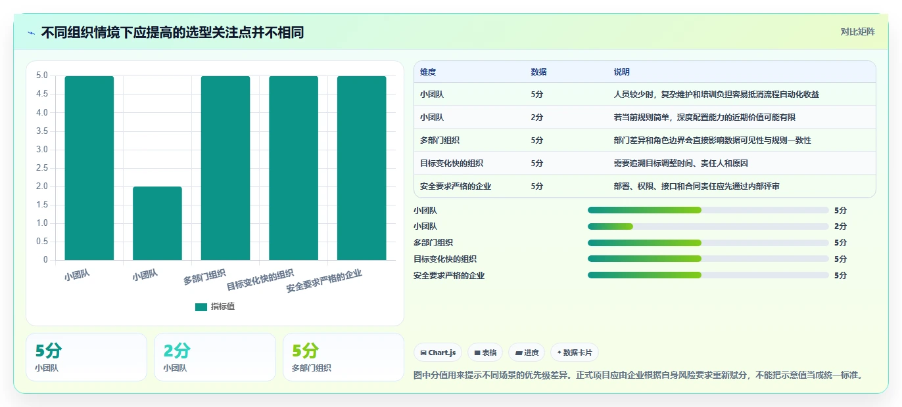This screenshot has width=902, height=407.
Task: Click the 表格 tag chip
Action: point(485,353)
